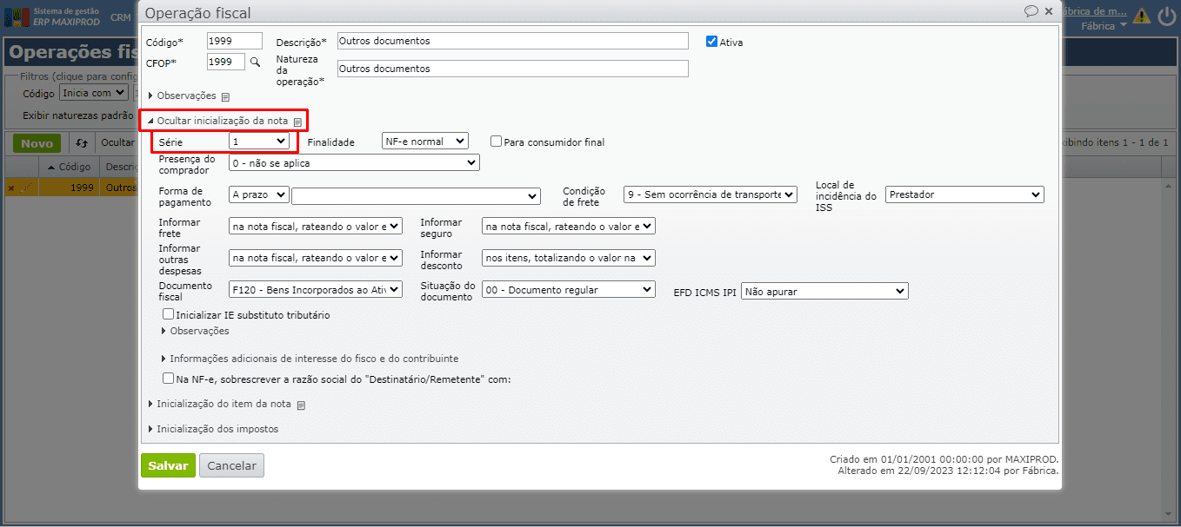
Task: Click into the Descrição input field
Action: (x=512, y=41)
